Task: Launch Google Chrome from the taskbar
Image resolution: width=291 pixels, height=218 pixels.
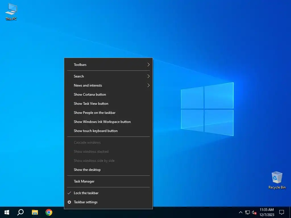Action: (49, 212)
